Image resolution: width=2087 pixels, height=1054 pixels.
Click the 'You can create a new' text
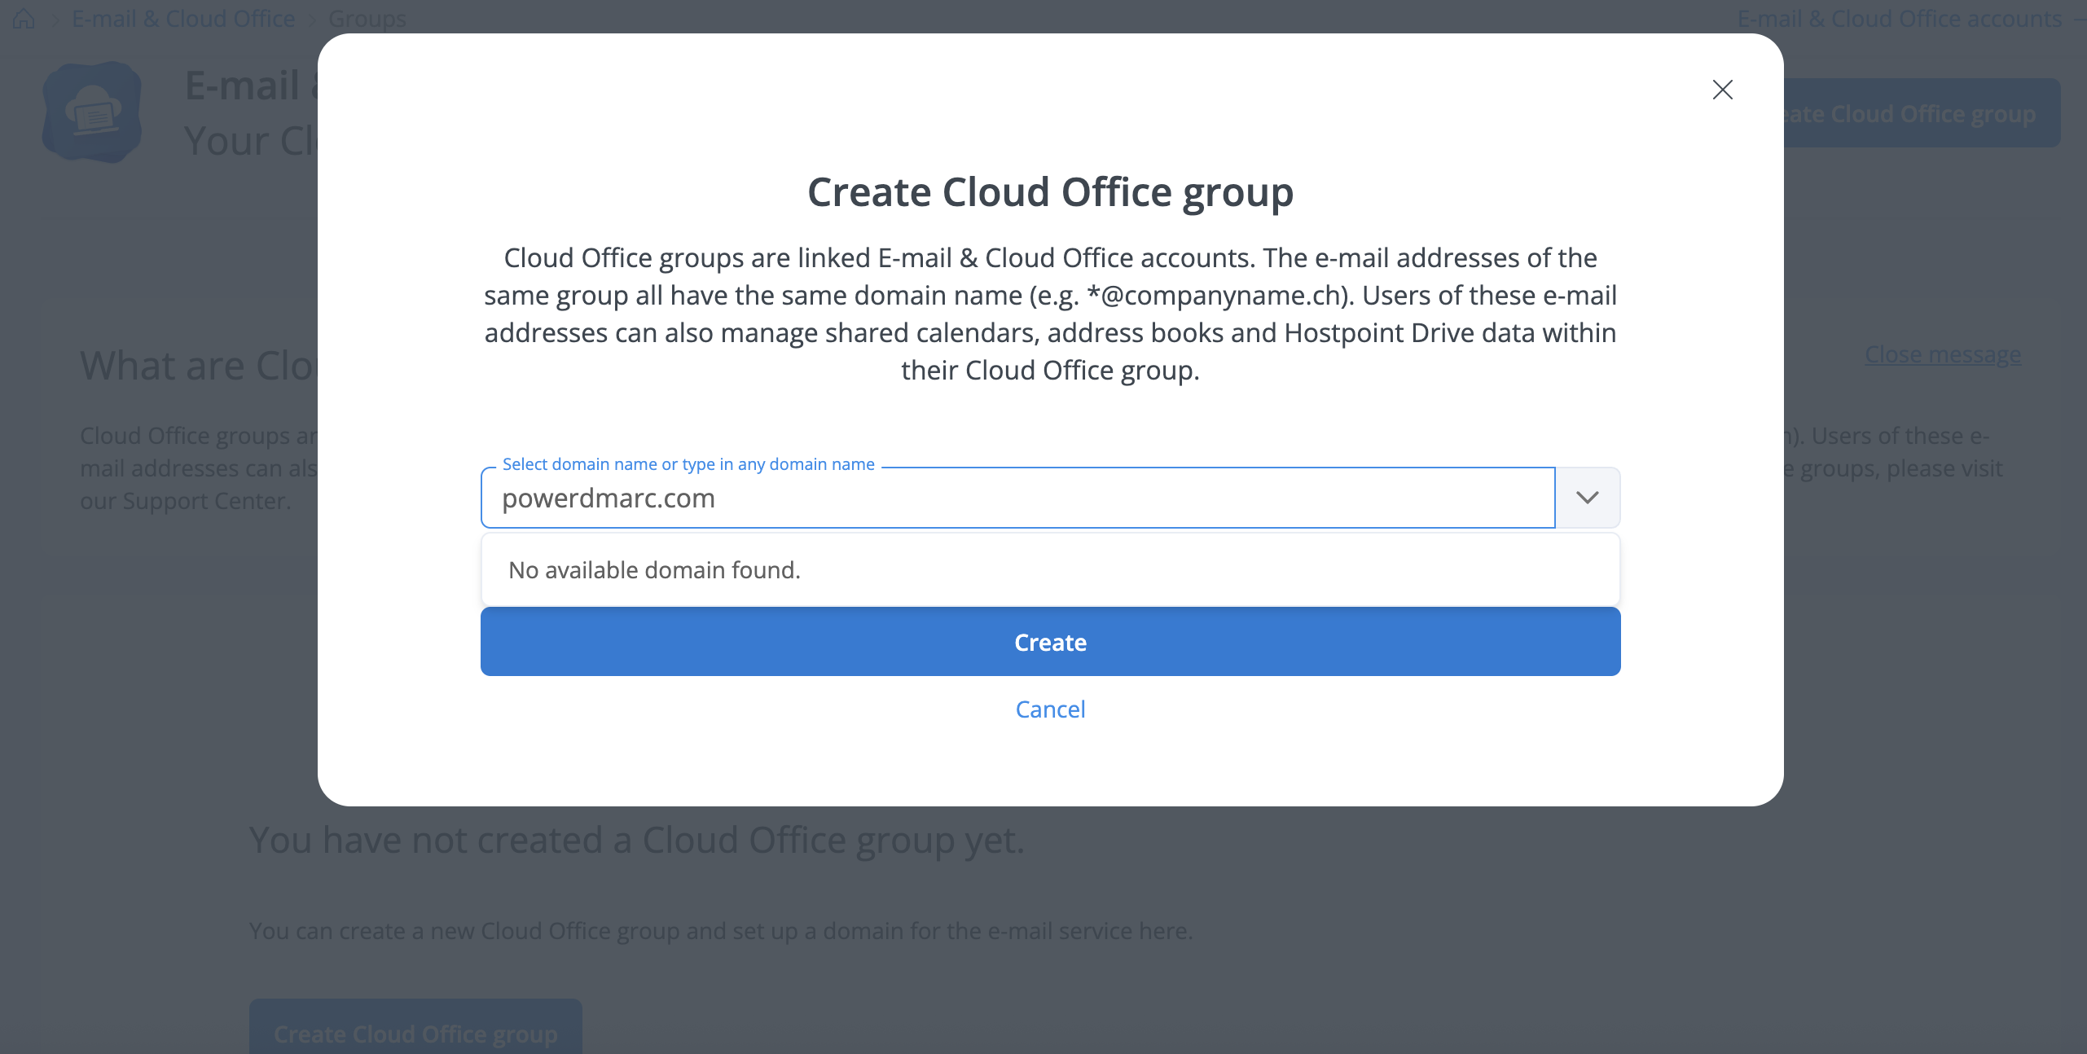pos(720,931)
